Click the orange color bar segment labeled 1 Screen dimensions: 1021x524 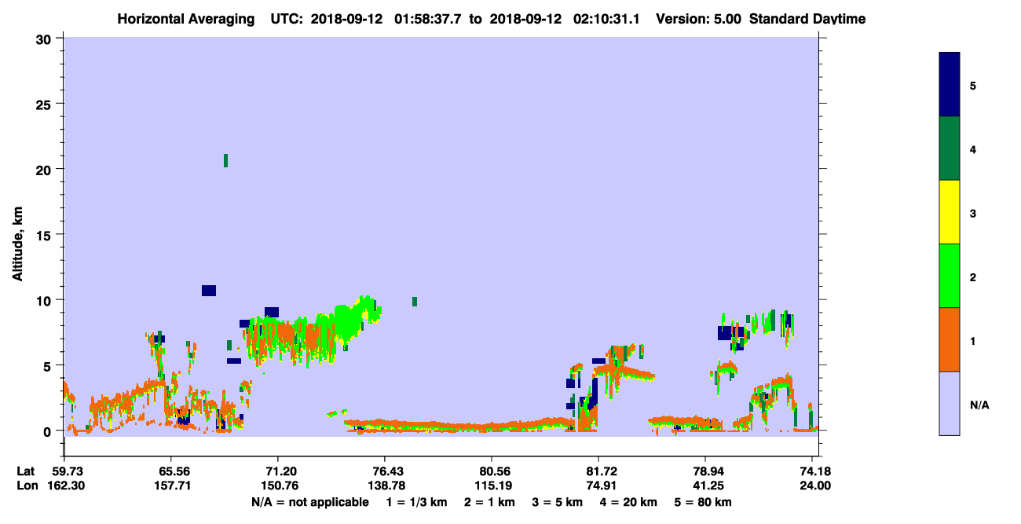coord(950,339)
